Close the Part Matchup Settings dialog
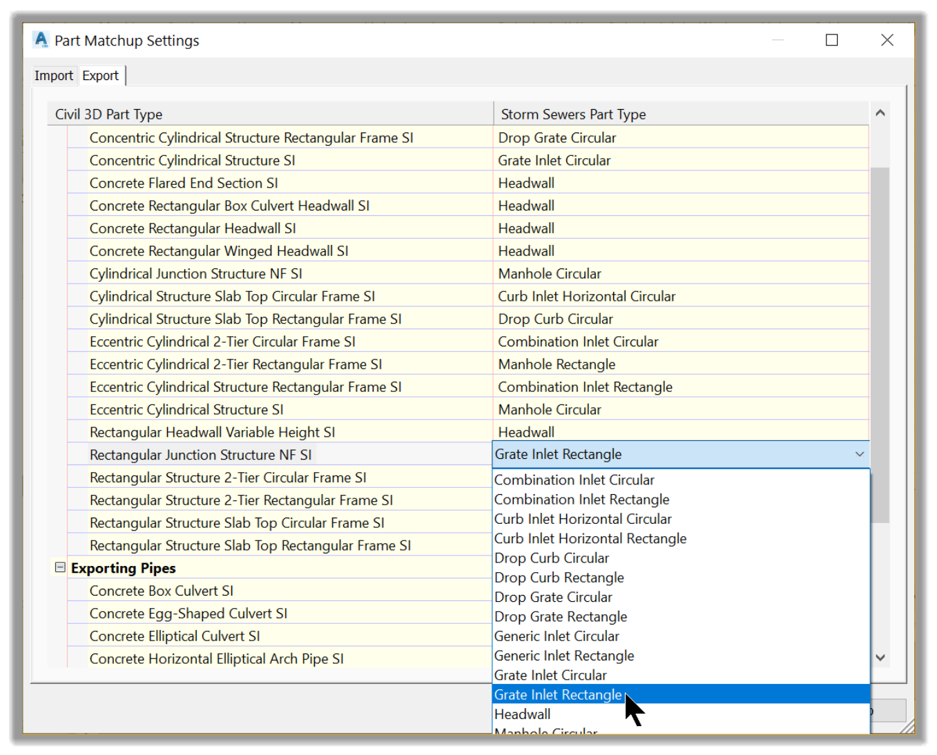The image size is (937, 755). 887,40
